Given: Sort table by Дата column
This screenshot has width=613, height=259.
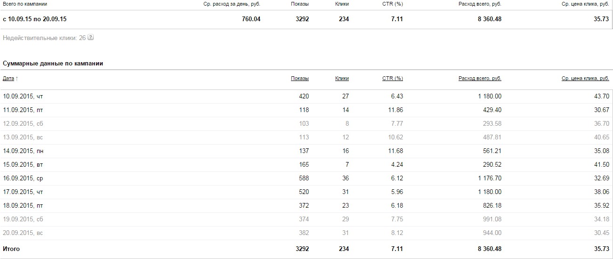Looking at the screenshot, I should [9, 78].
